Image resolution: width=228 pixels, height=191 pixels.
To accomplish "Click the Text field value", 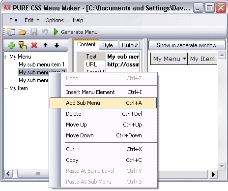I will pyautogui.click(x=123, y=57).
